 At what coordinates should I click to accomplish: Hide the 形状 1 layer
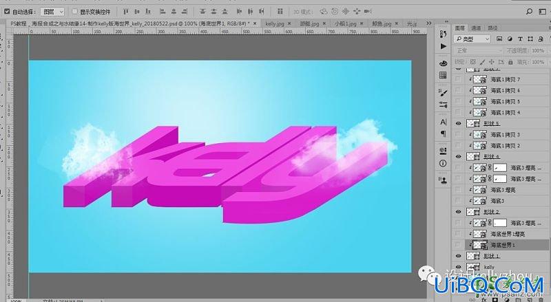pos(458,256)
